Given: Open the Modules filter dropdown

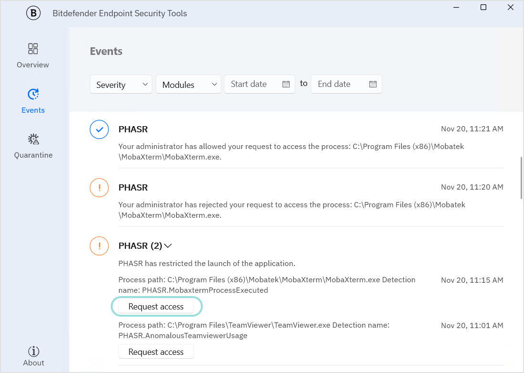Looking at the screenshot, I should [189, 85].
